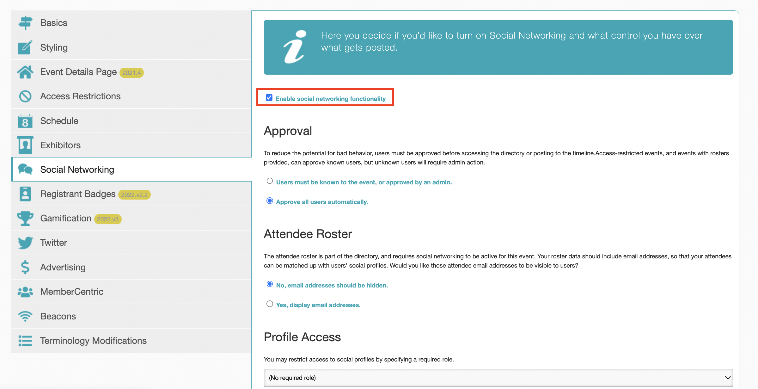Open the MemberCentric section
The image size is (758, 389).
pos(72,292)
